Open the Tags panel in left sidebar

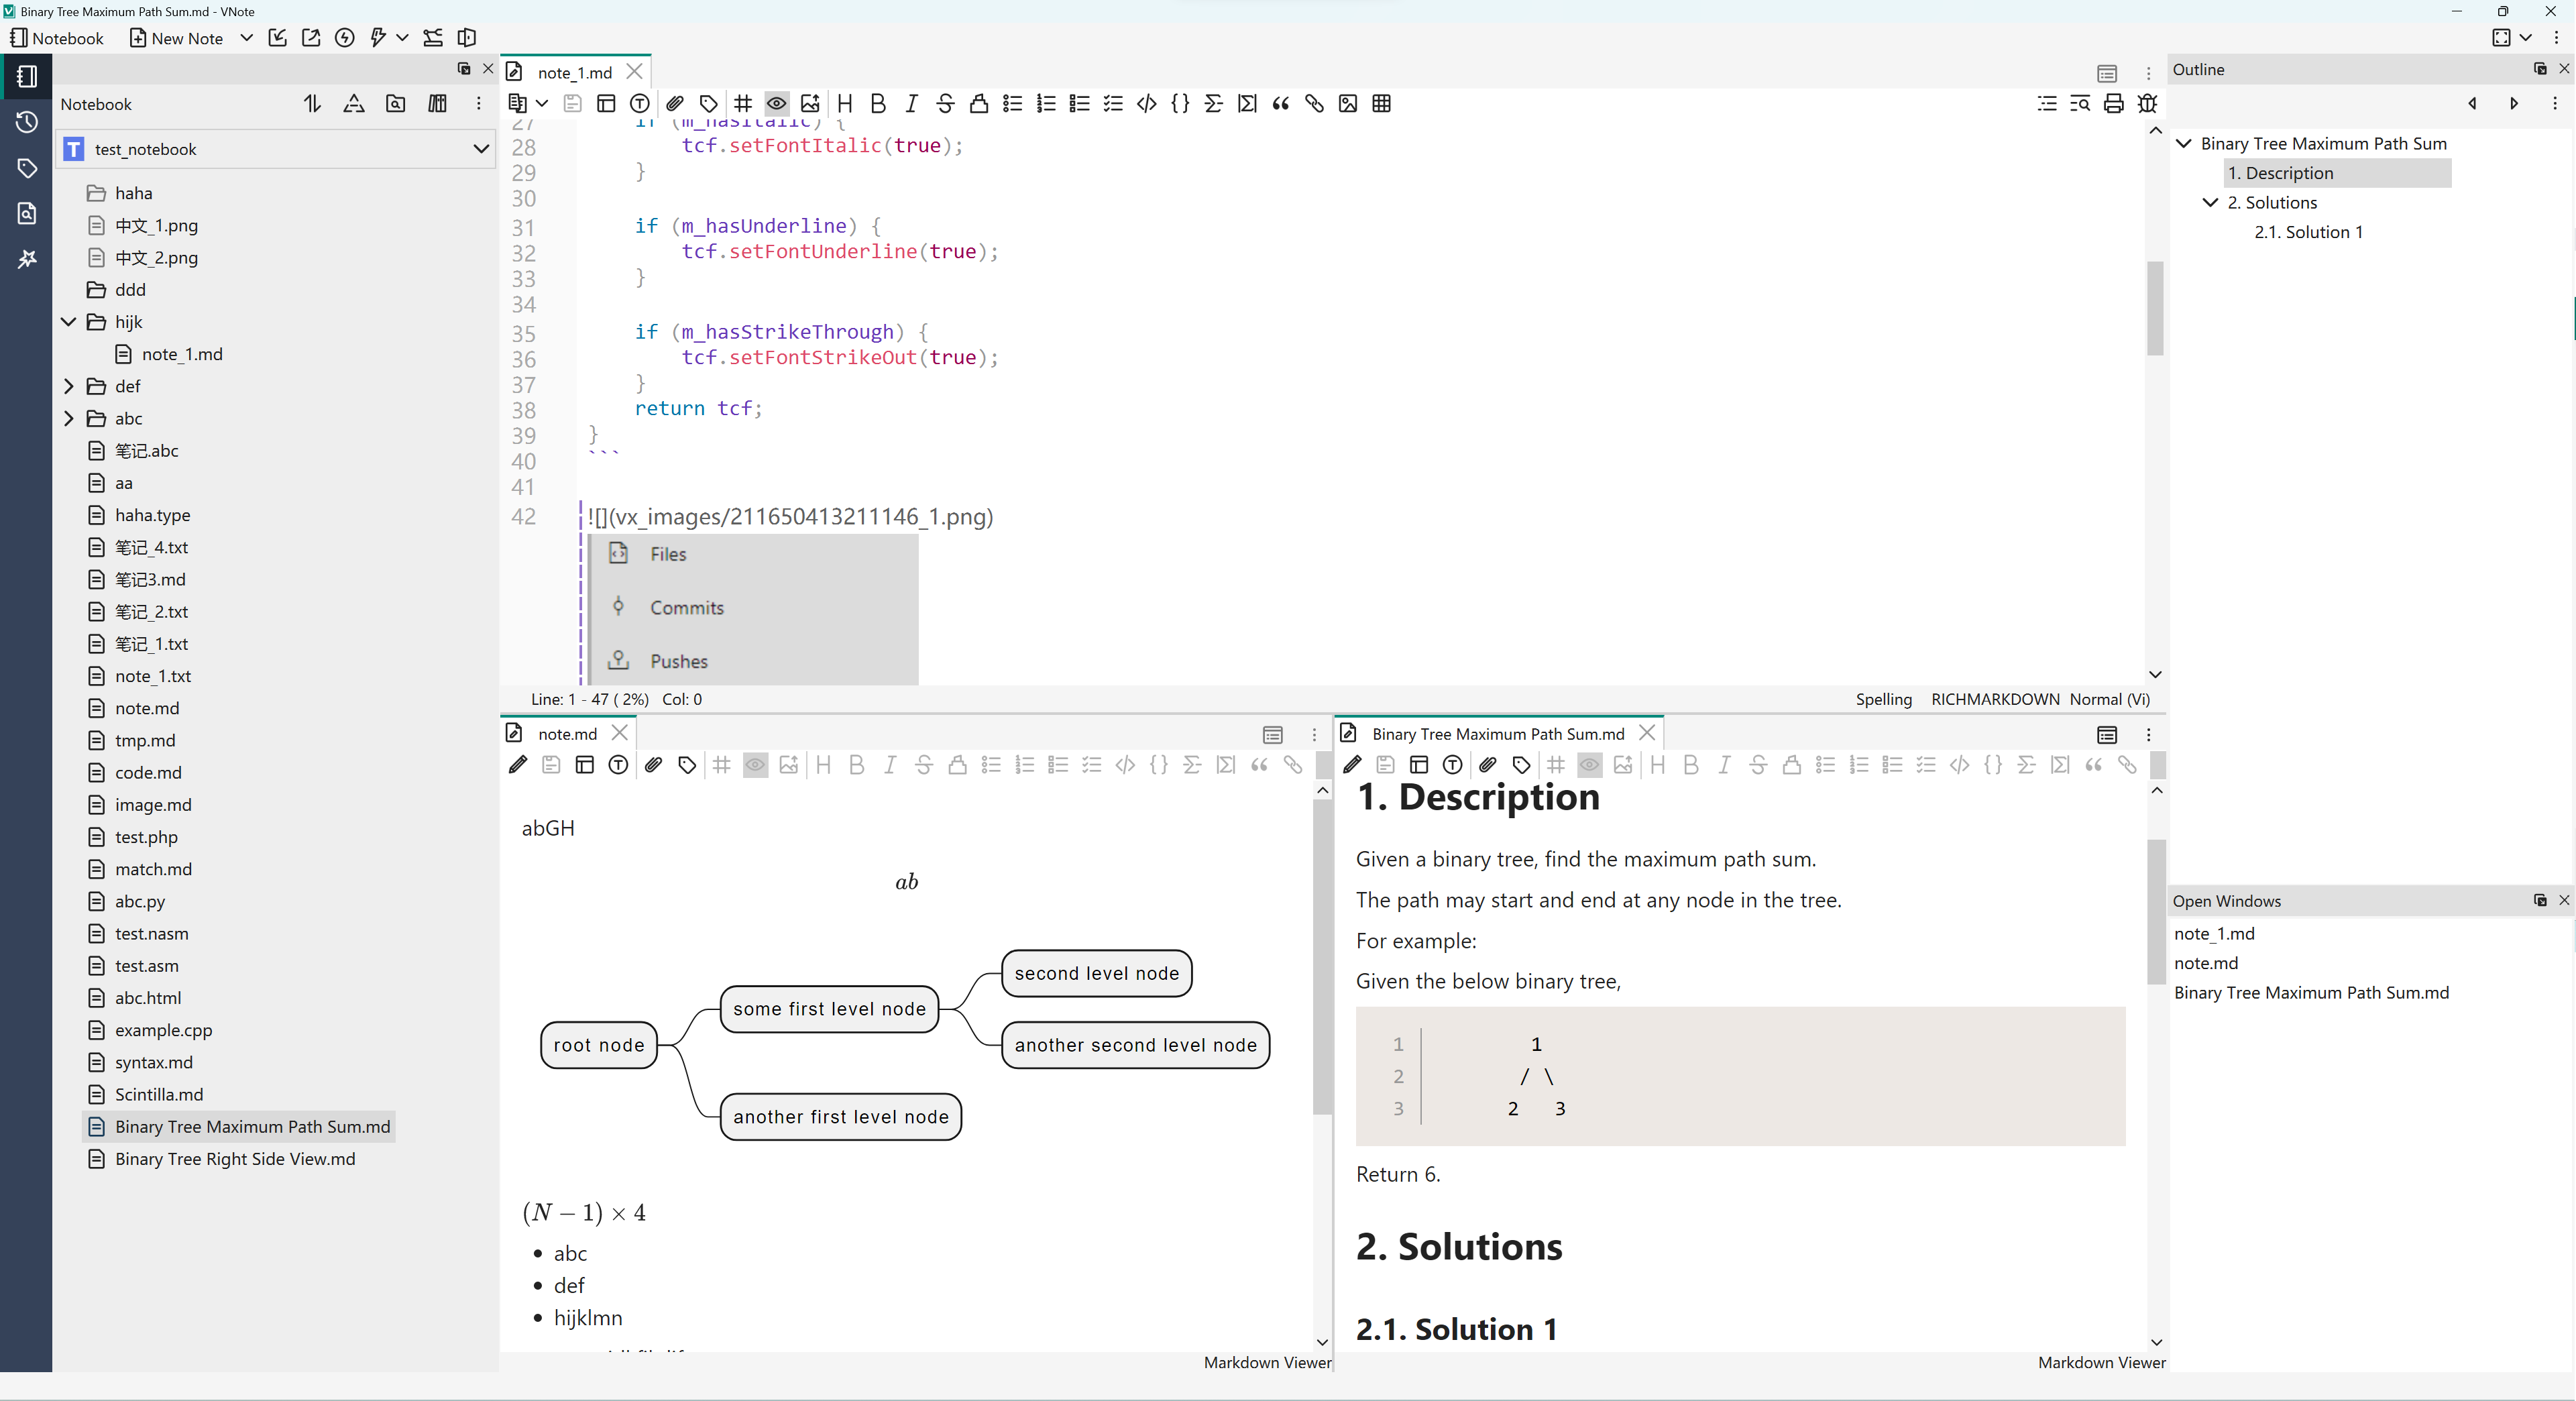click(27, 168)
